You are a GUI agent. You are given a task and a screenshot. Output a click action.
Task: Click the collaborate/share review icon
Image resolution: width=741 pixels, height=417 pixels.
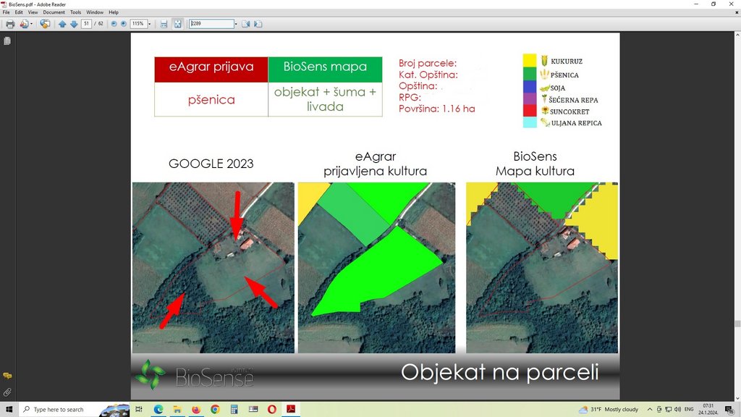[x=24, y=24]
